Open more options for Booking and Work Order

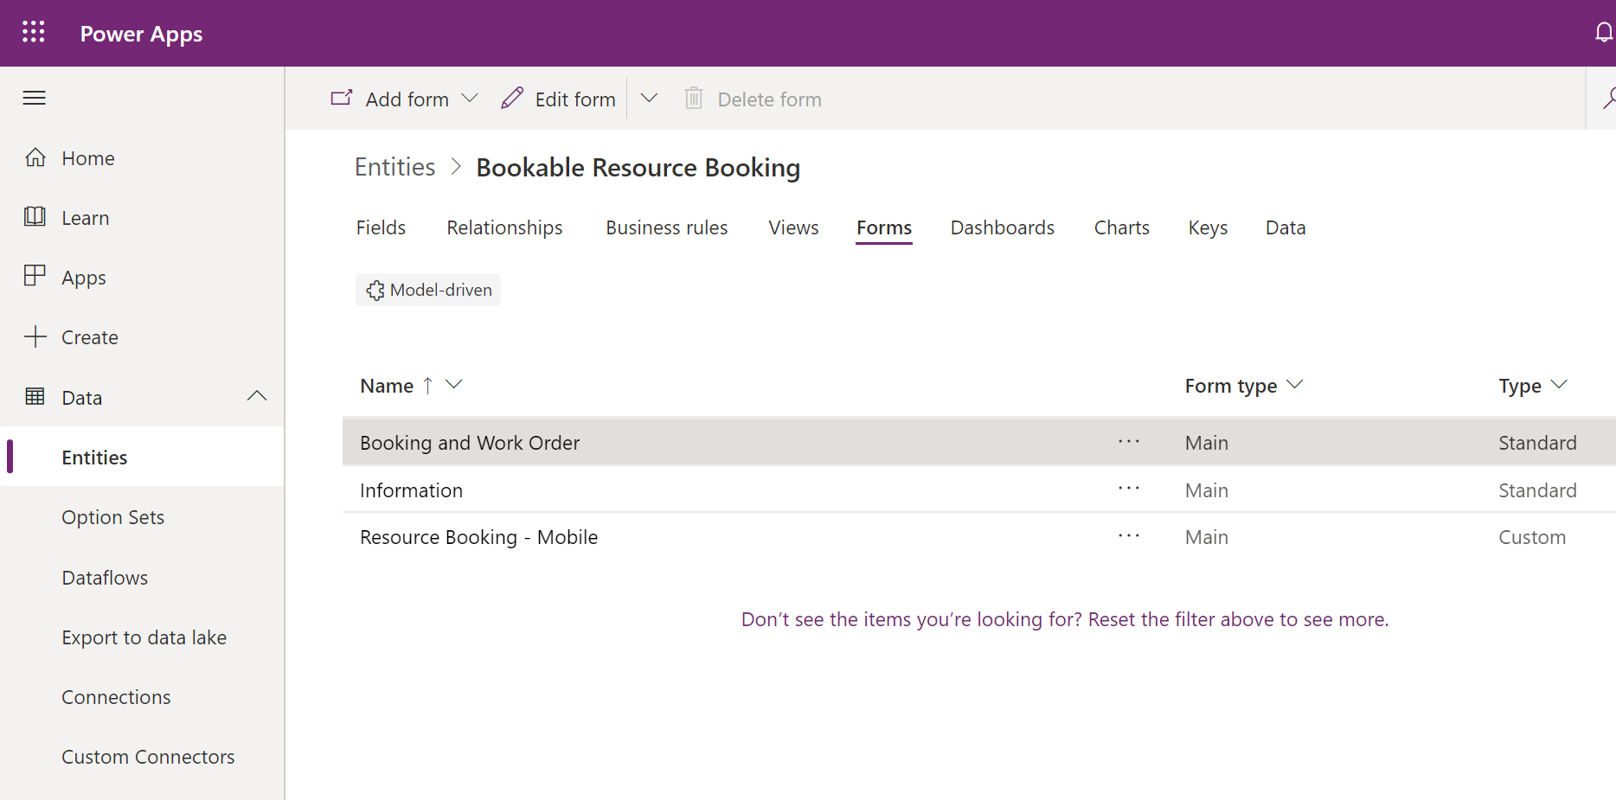click(1129, 442)
